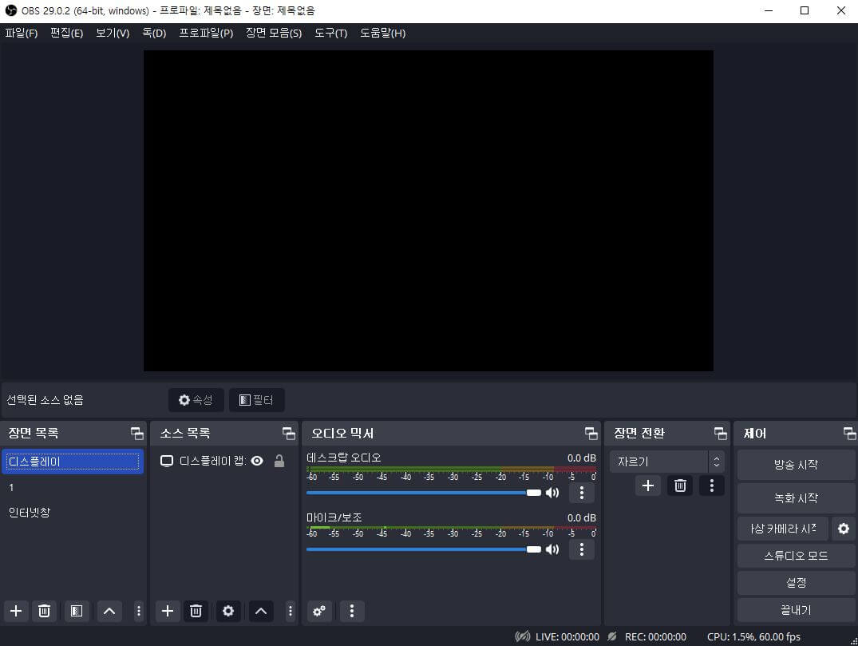The image size is (858, 646).
Task: Mute 데스크탑 오디오 speaker icon
Action: (x=552, y=493)
